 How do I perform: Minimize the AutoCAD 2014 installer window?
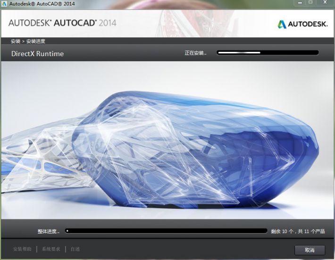(x=300, y=3)
